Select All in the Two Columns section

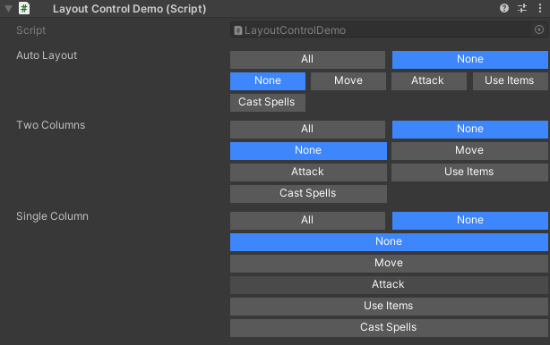click(x=307, y=129)
